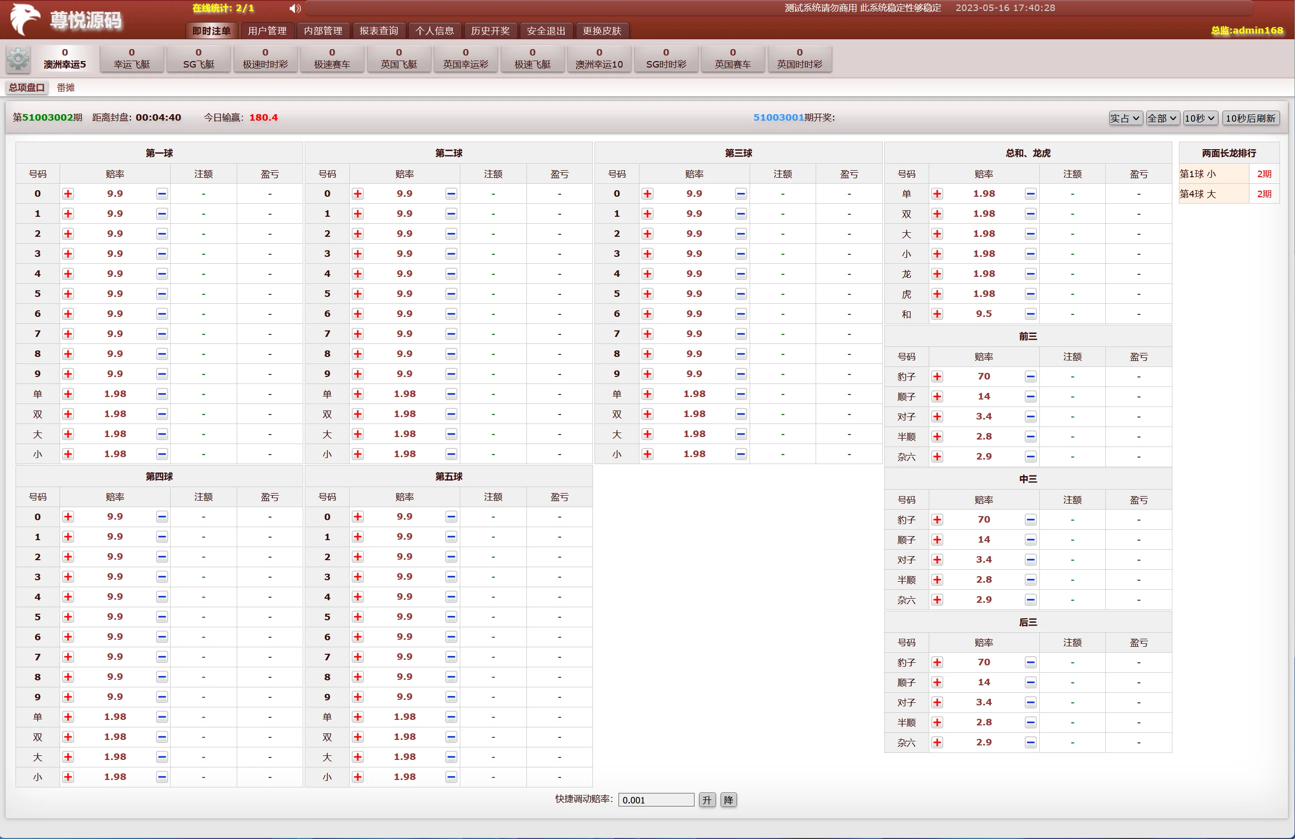Click the 快捷调动赔率 input field

[x=656, y=800]
